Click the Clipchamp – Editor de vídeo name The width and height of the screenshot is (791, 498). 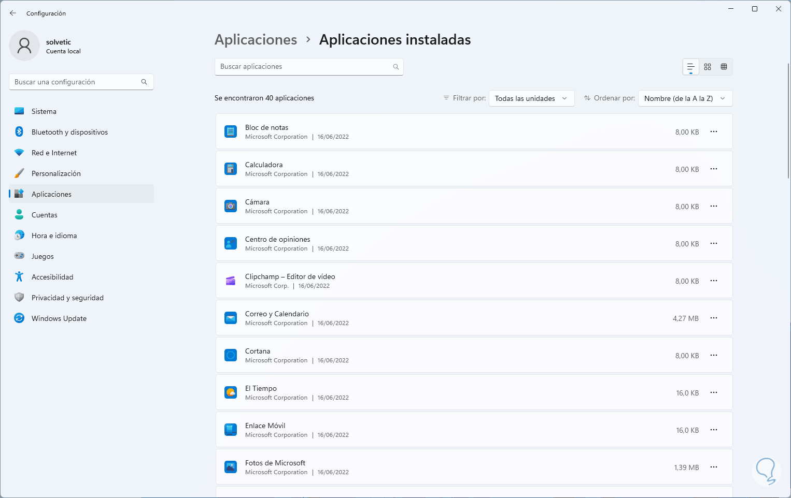pos(290,276)
